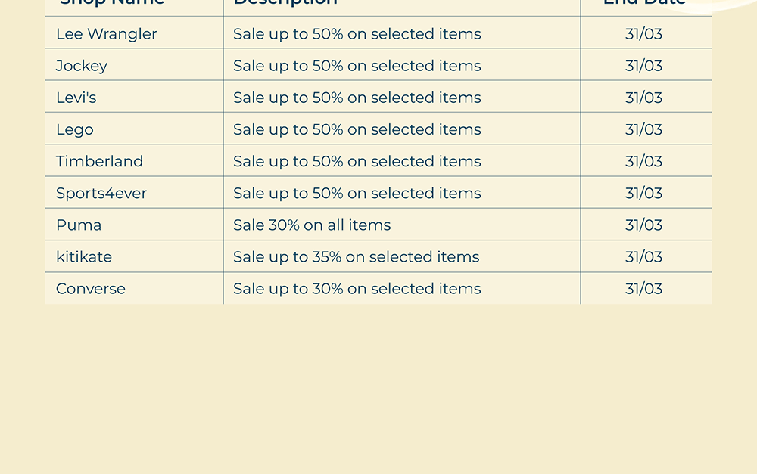Open the Converse shop entry

[91, 288]
